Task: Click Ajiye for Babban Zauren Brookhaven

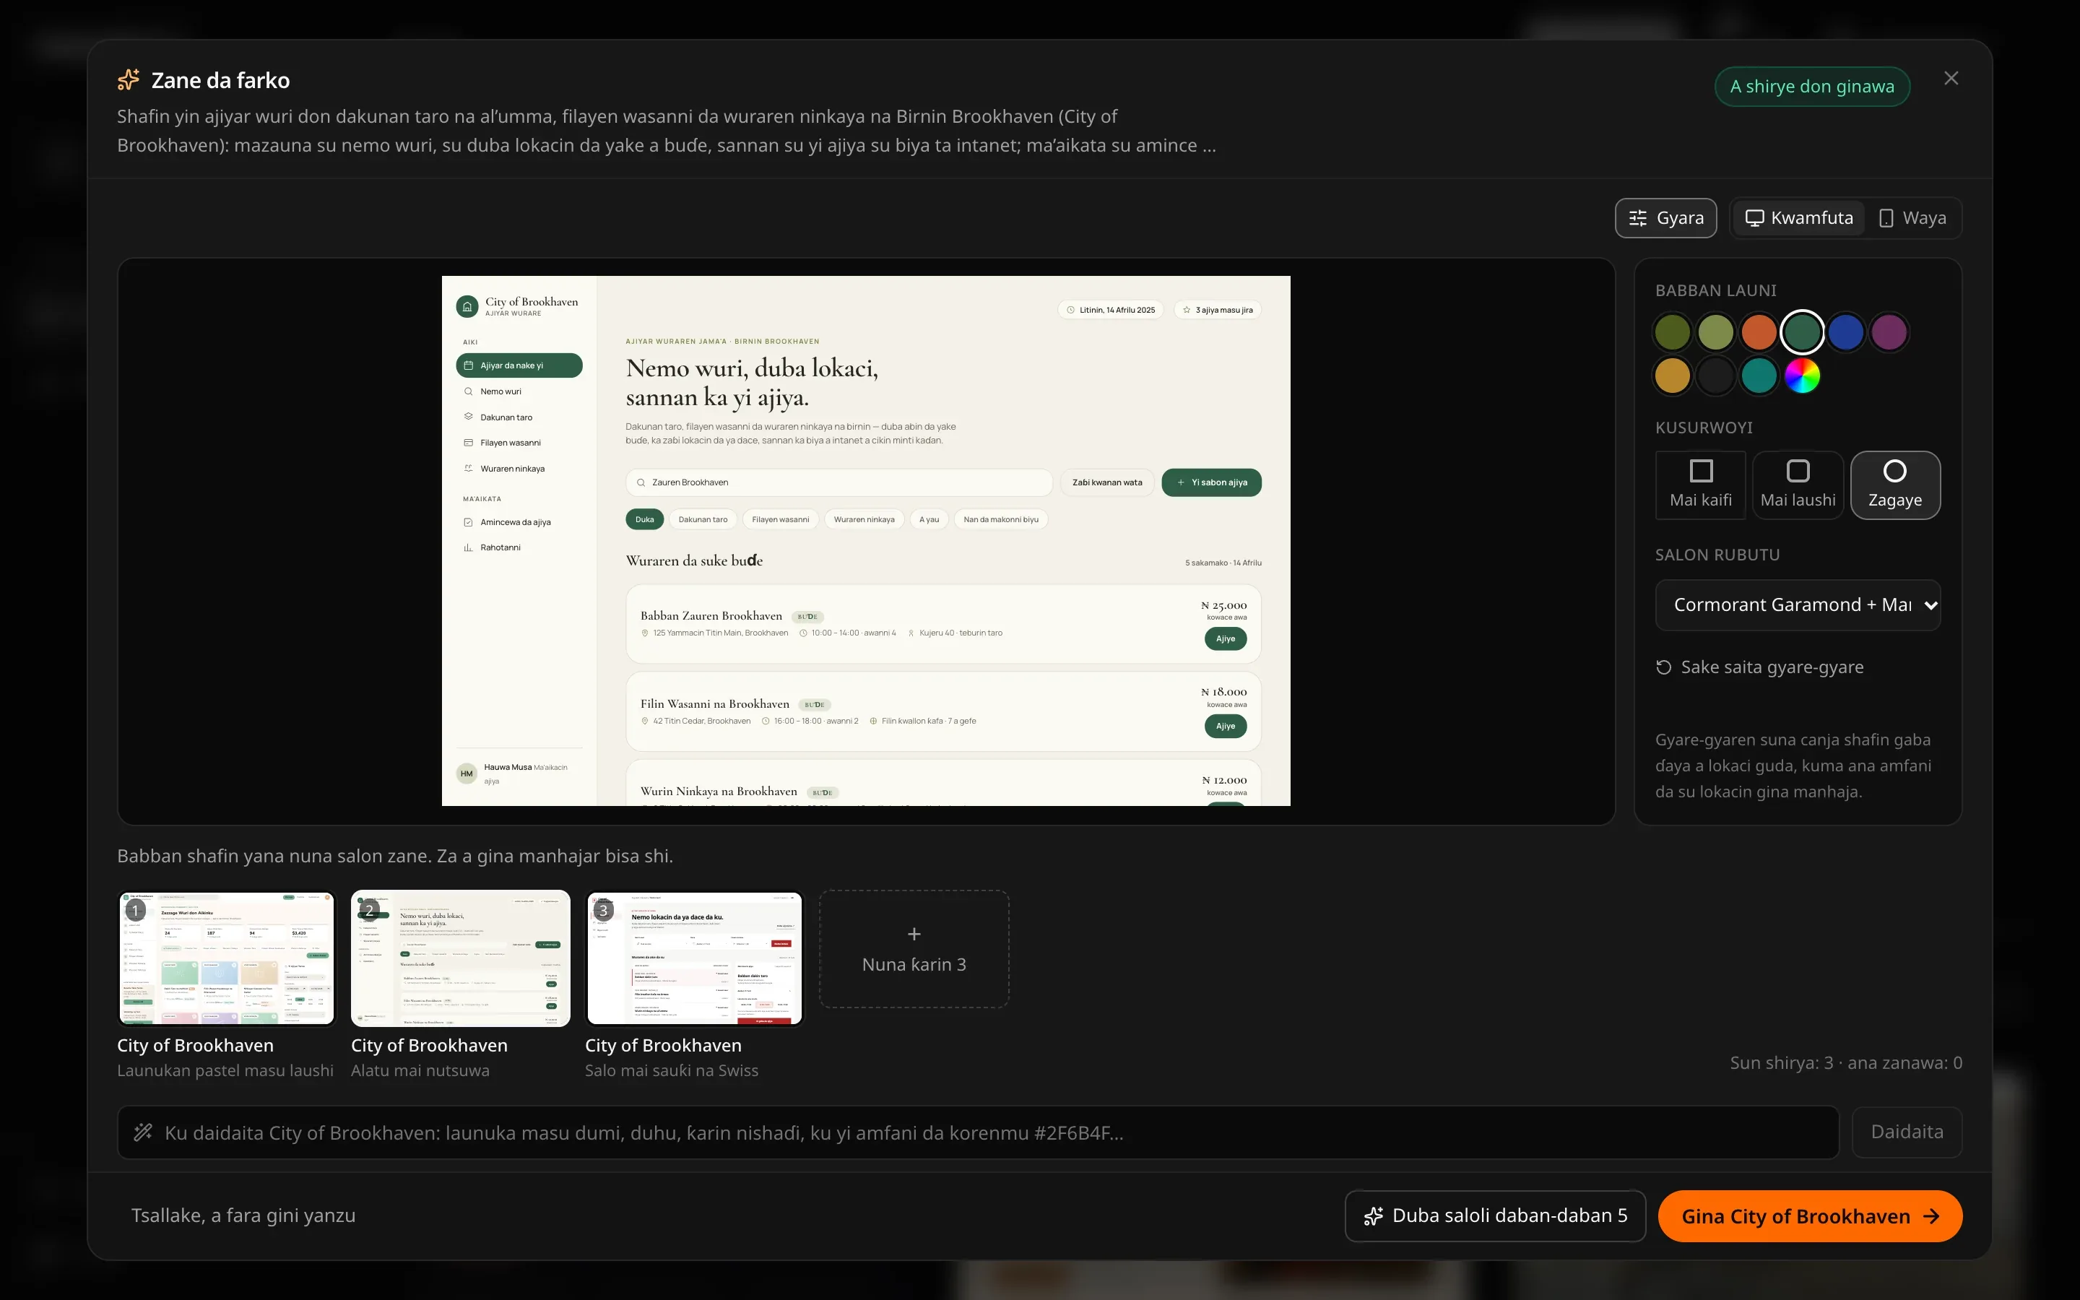Action: (x=1226, y=639)
